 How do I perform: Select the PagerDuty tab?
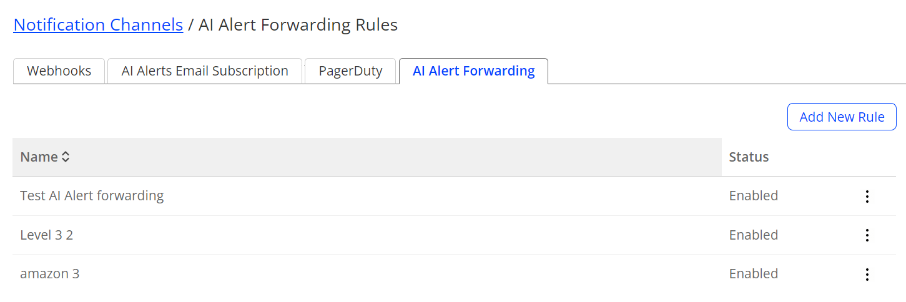pyautogui.click(x=350, y=71)
